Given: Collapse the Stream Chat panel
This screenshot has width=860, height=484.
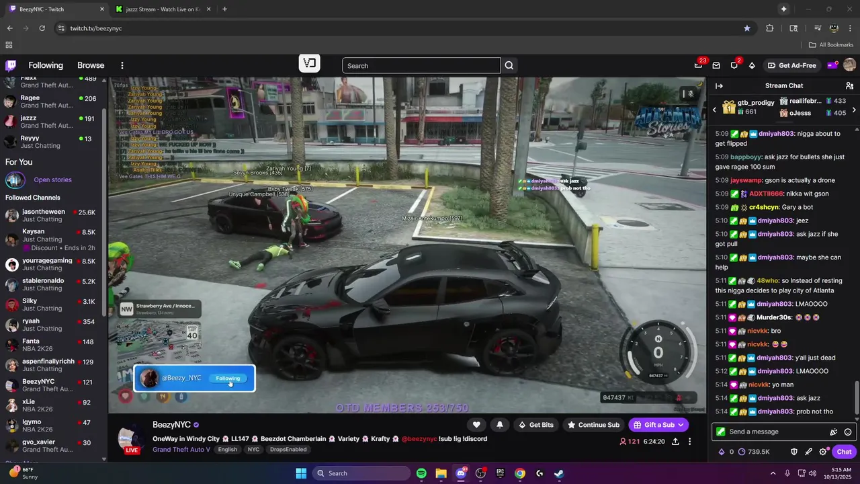Looking at the screenshot, I should tap(719, 86).
